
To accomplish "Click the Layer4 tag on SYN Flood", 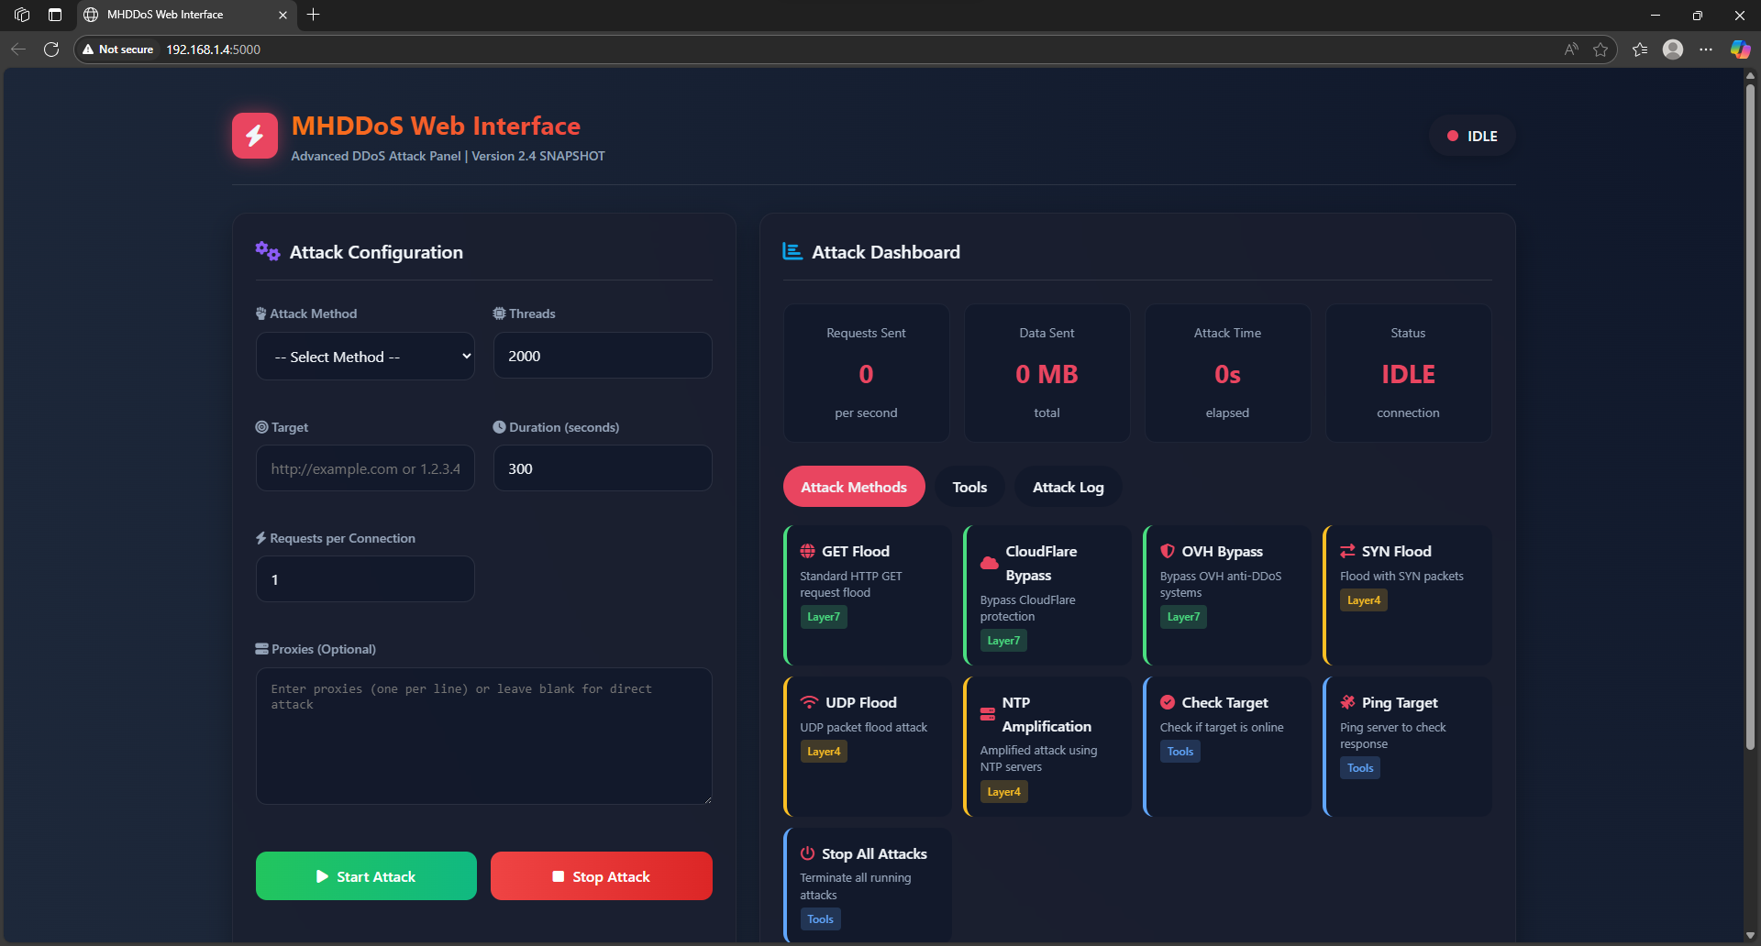I will 1363,600.
